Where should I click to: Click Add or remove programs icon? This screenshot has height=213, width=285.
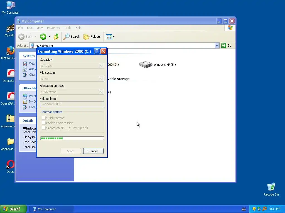[25, 69]
